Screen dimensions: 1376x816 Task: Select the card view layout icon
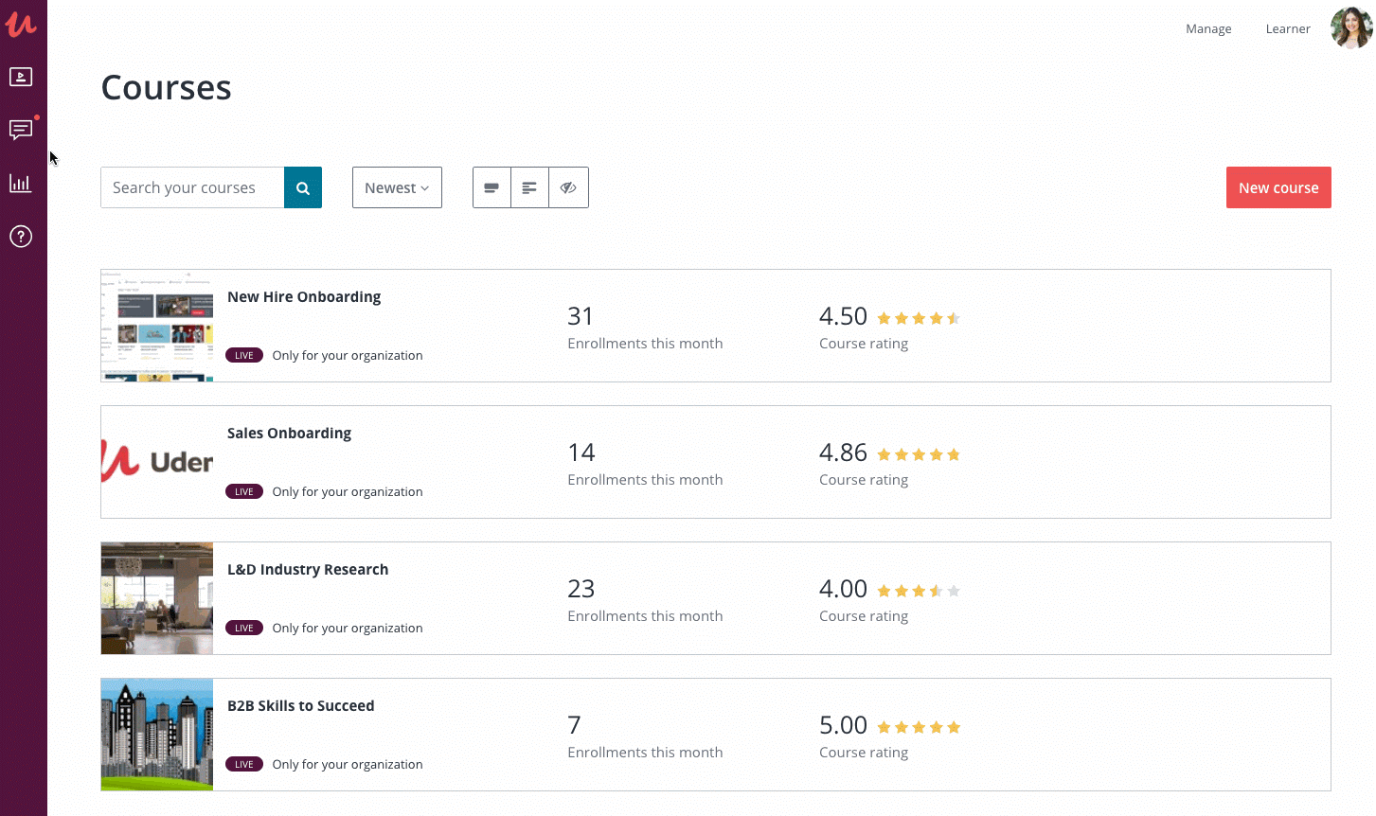491,187
